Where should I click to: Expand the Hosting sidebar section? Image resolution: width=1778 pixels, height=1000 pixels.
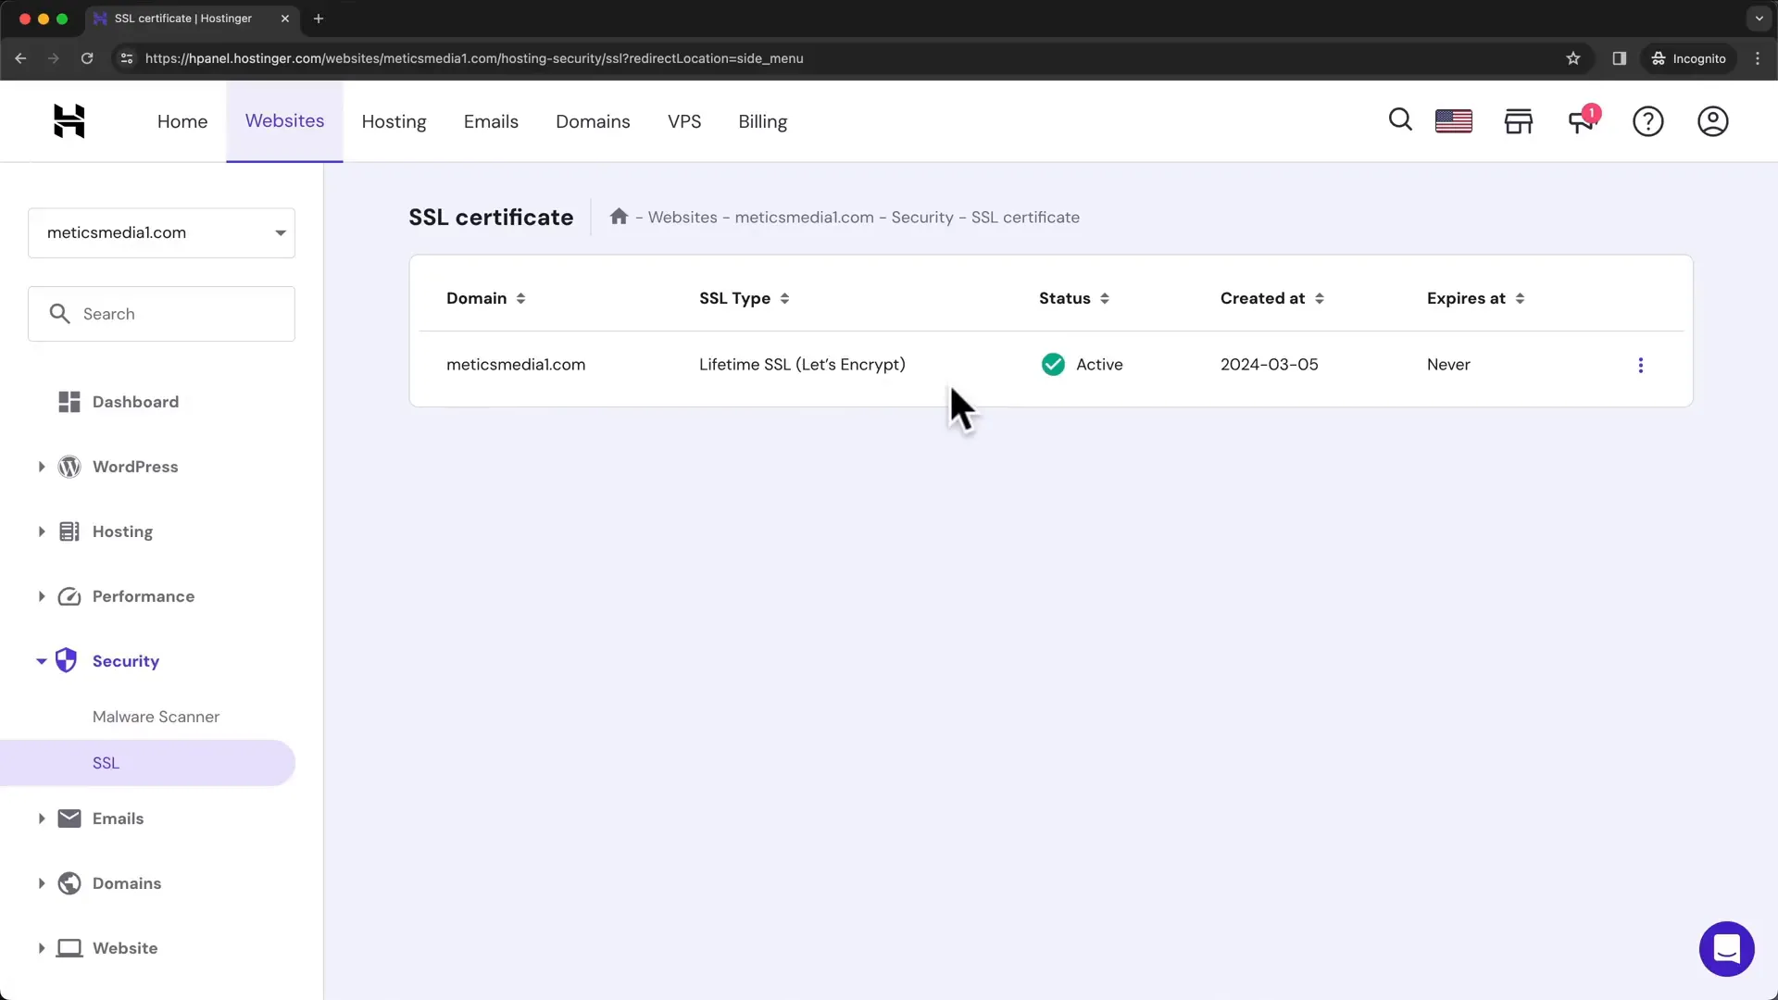[x=42, y=531]
